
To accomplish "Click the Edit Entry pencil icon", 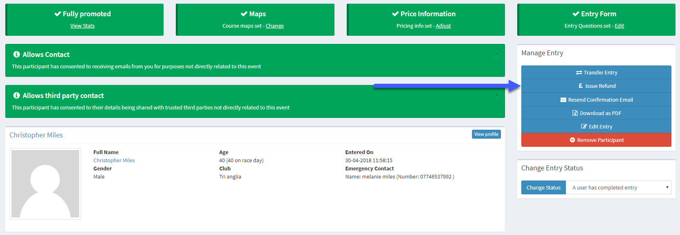I will click(x=584, y=127).
